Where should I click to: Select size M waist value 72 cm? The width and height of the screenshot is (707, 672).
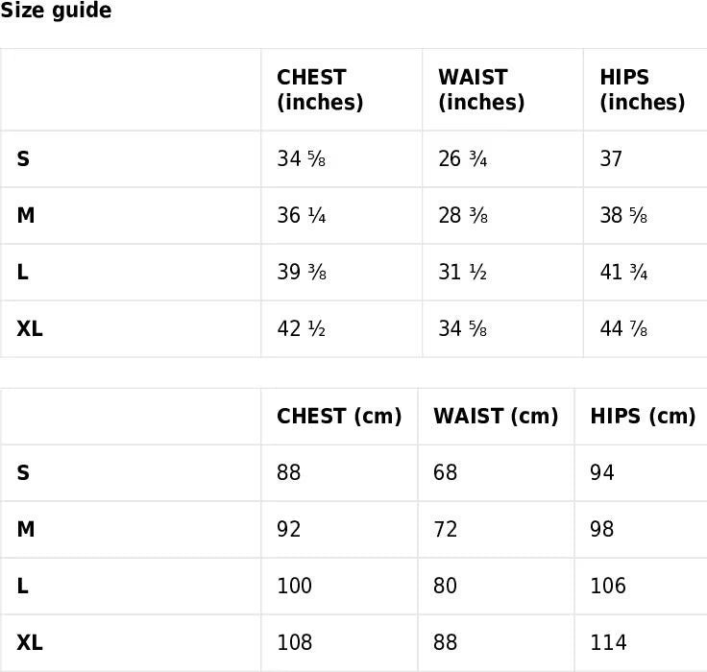click(x=445, y=530)
